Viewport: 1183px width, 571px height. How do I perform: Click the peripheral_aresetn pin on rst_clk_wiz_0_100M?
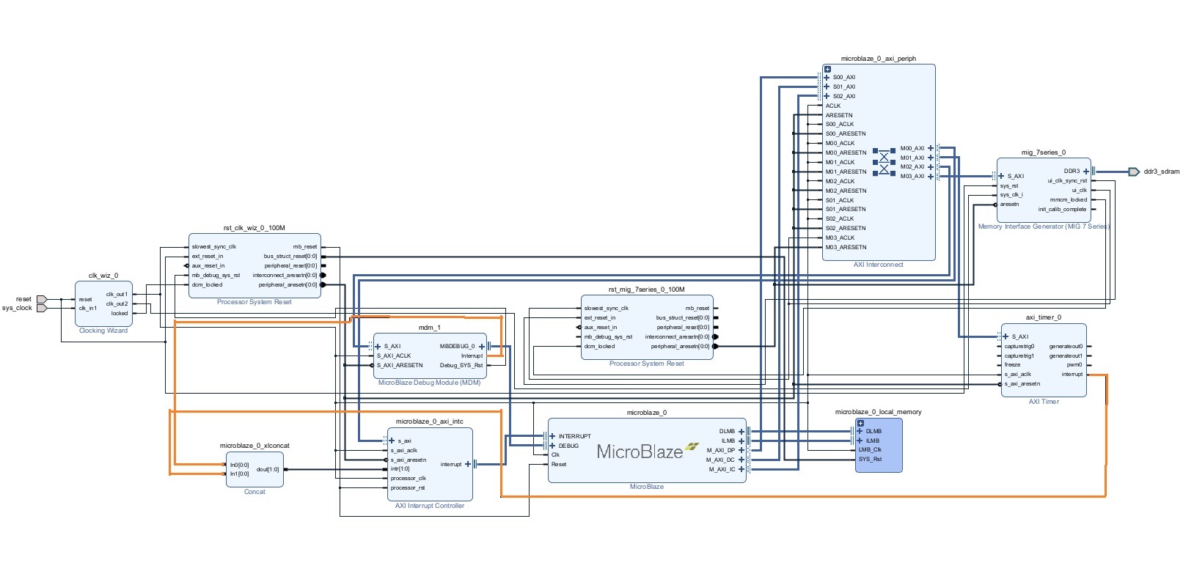pyautogui.click(x=287, y=284)
